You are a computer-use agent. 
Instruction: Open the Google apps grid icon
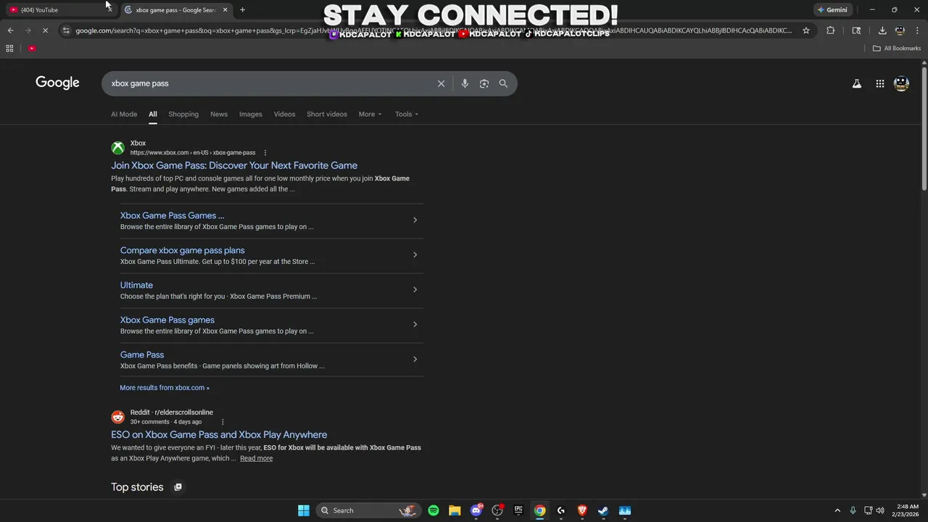click(880, 84)
